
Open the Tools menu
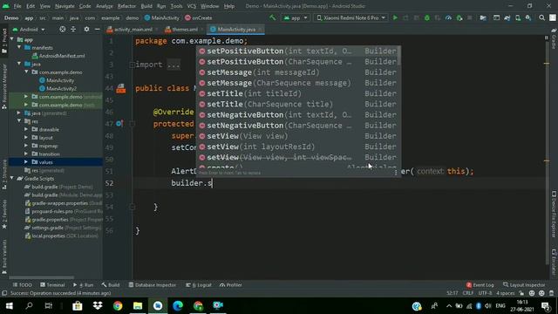pos(176,6)
